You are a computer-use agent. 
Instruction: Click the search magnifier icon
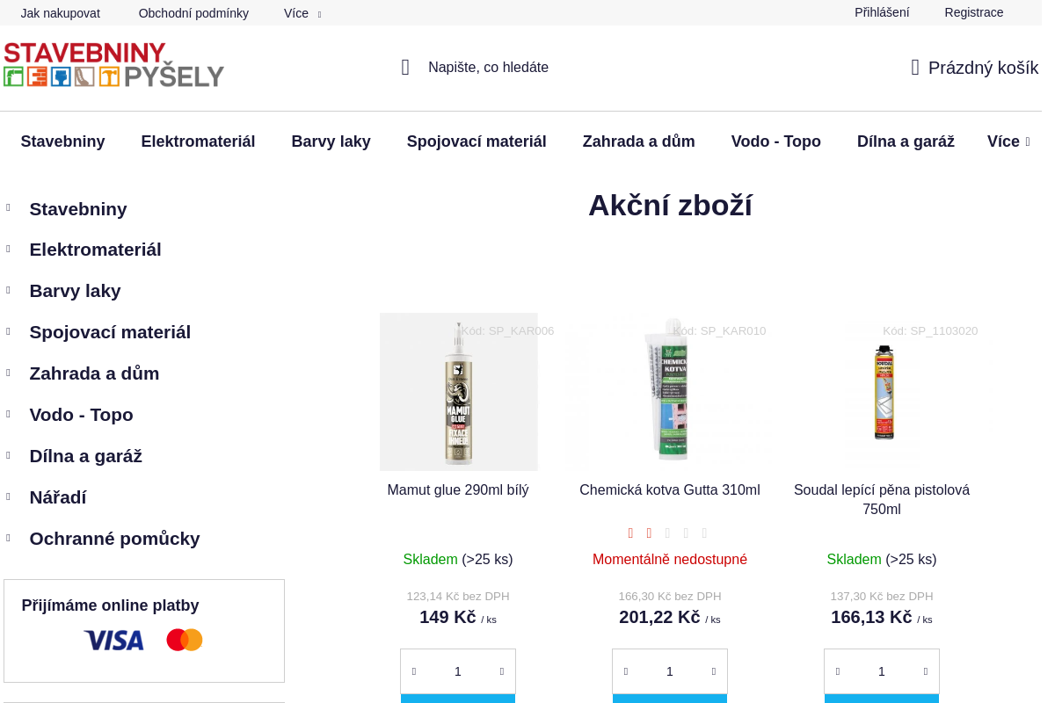(x=405, y=68)
